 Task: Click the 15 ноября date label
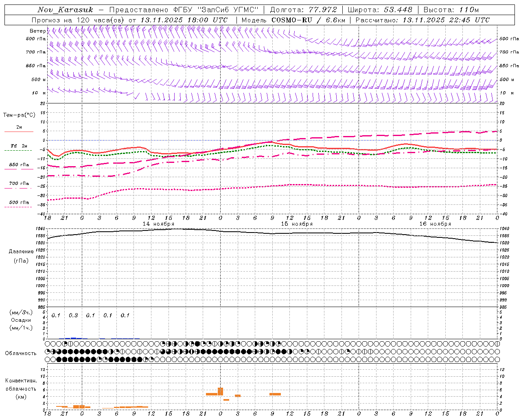pyautogui.click(x=297, y=224)
